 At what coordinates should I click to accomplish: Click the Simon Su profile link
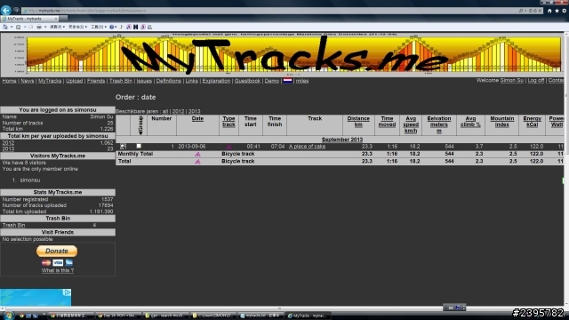512,80
